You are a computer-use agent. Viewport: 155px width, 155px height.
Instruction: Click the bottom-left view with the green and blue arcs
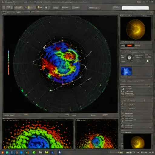[38, 134]
